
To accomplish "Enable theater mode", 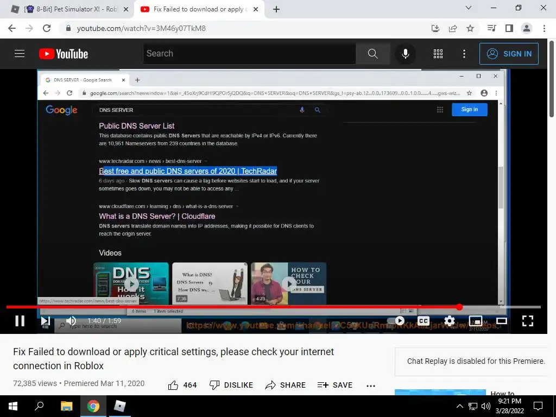I will tap(501, 321).
